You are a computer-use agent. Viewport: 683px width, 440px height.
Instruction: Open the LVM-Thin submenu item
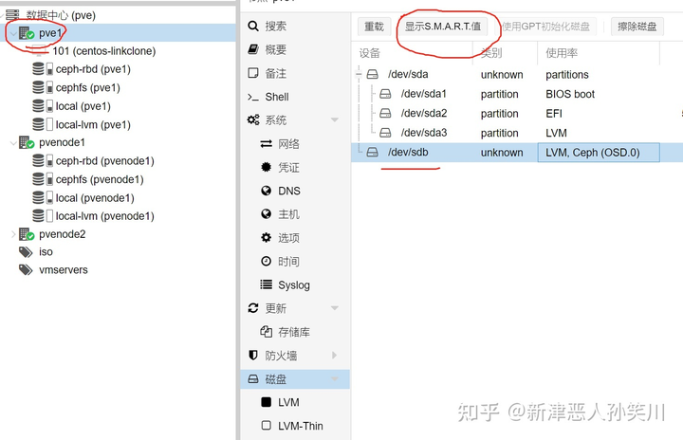[295, 426]
